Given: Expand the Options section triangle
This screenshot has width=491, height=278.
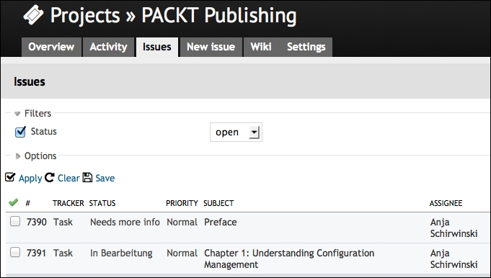Looking at the screenshot, I should click(x=18, y=156).
